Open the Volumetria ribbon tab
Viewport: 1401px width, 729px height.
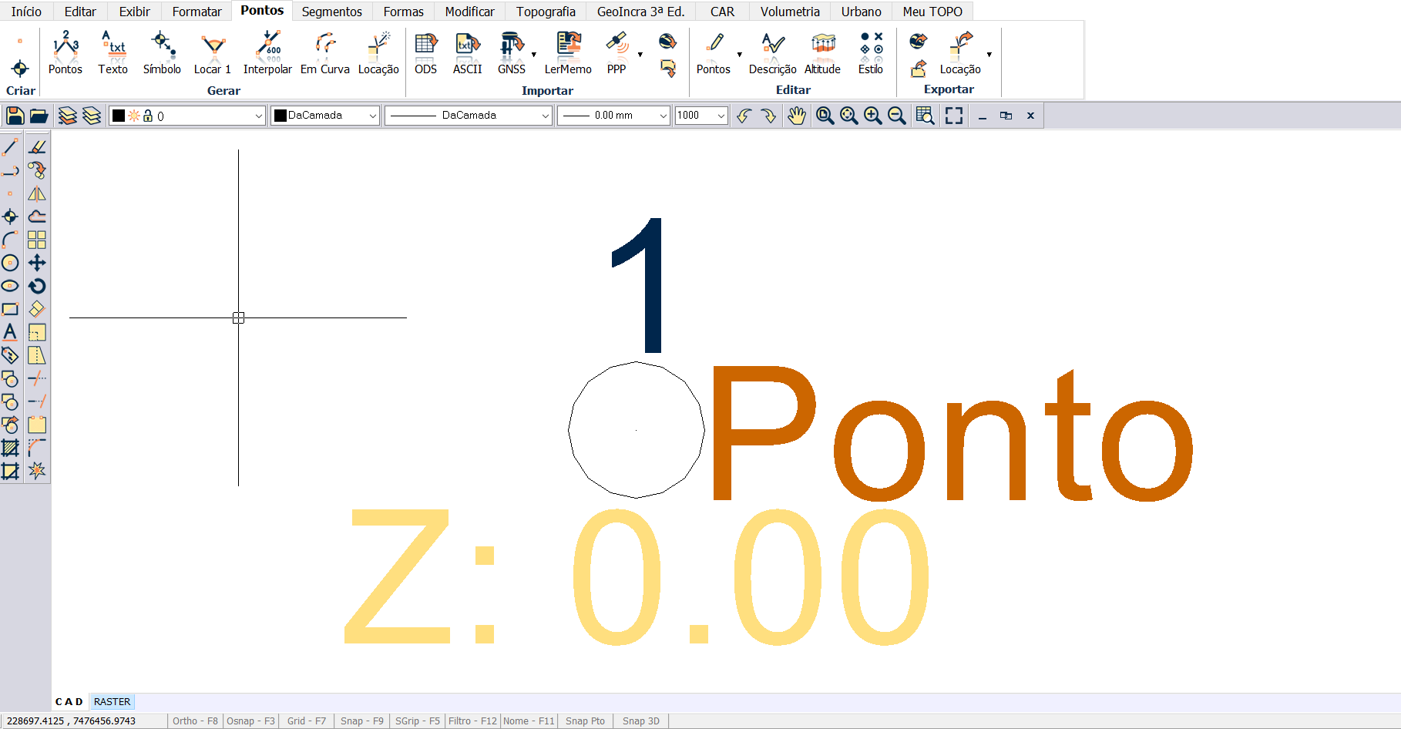point(790,12)
